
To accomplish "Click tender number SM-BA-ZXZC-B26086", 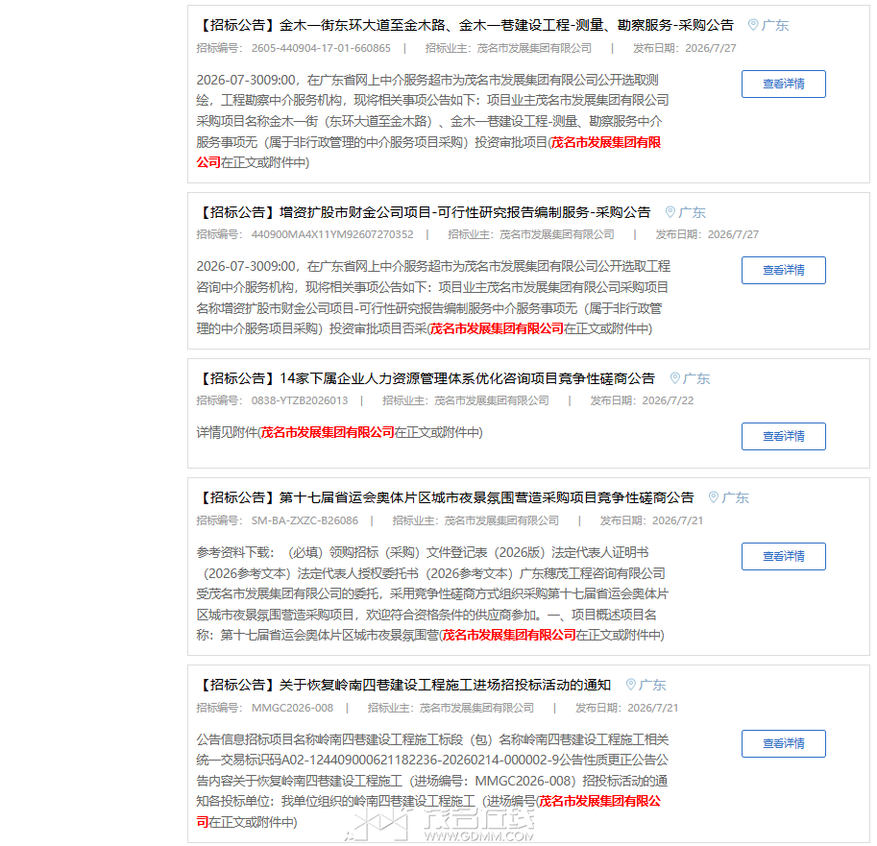I will coord(305,520).
